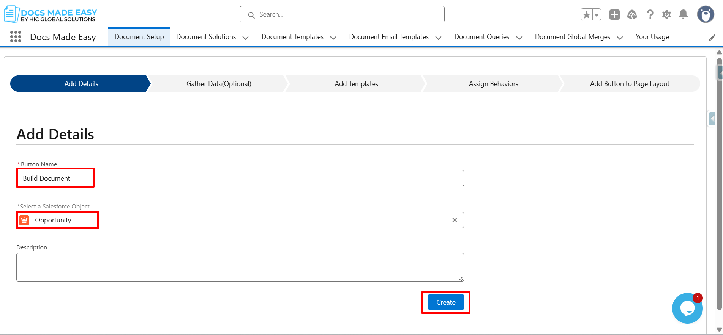Open the Notifications bell
Viewport: 723px width, 335px height.
pyautogui.click(x=683, y=15)
